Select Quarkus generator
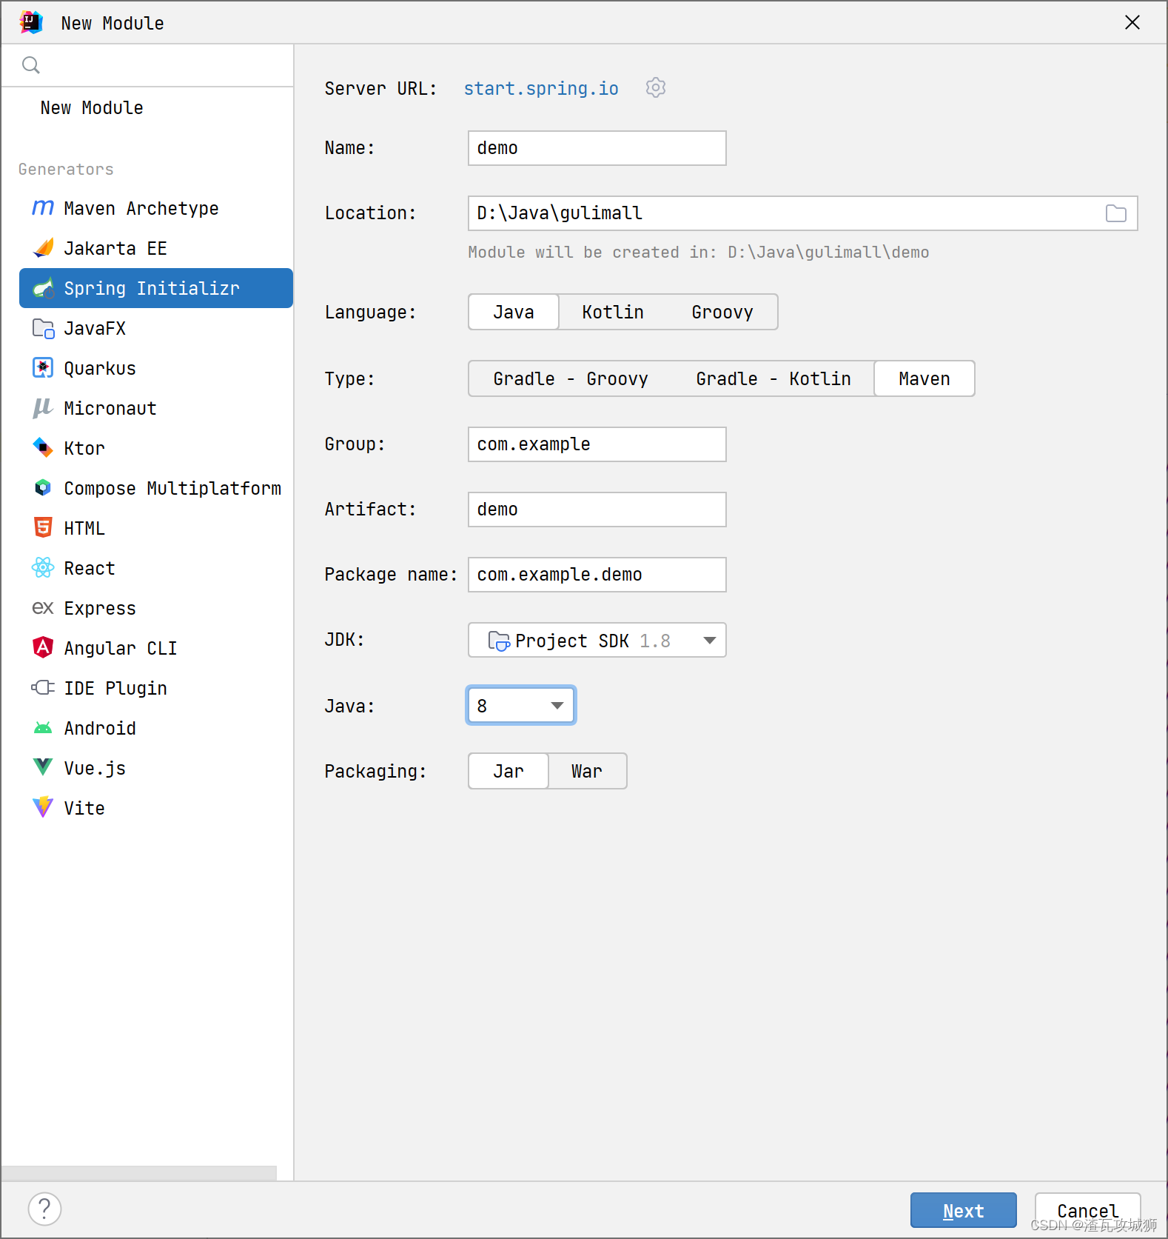Image resolution: width=1168 pixels, height=1239 pixels. [x=156, y=368]
